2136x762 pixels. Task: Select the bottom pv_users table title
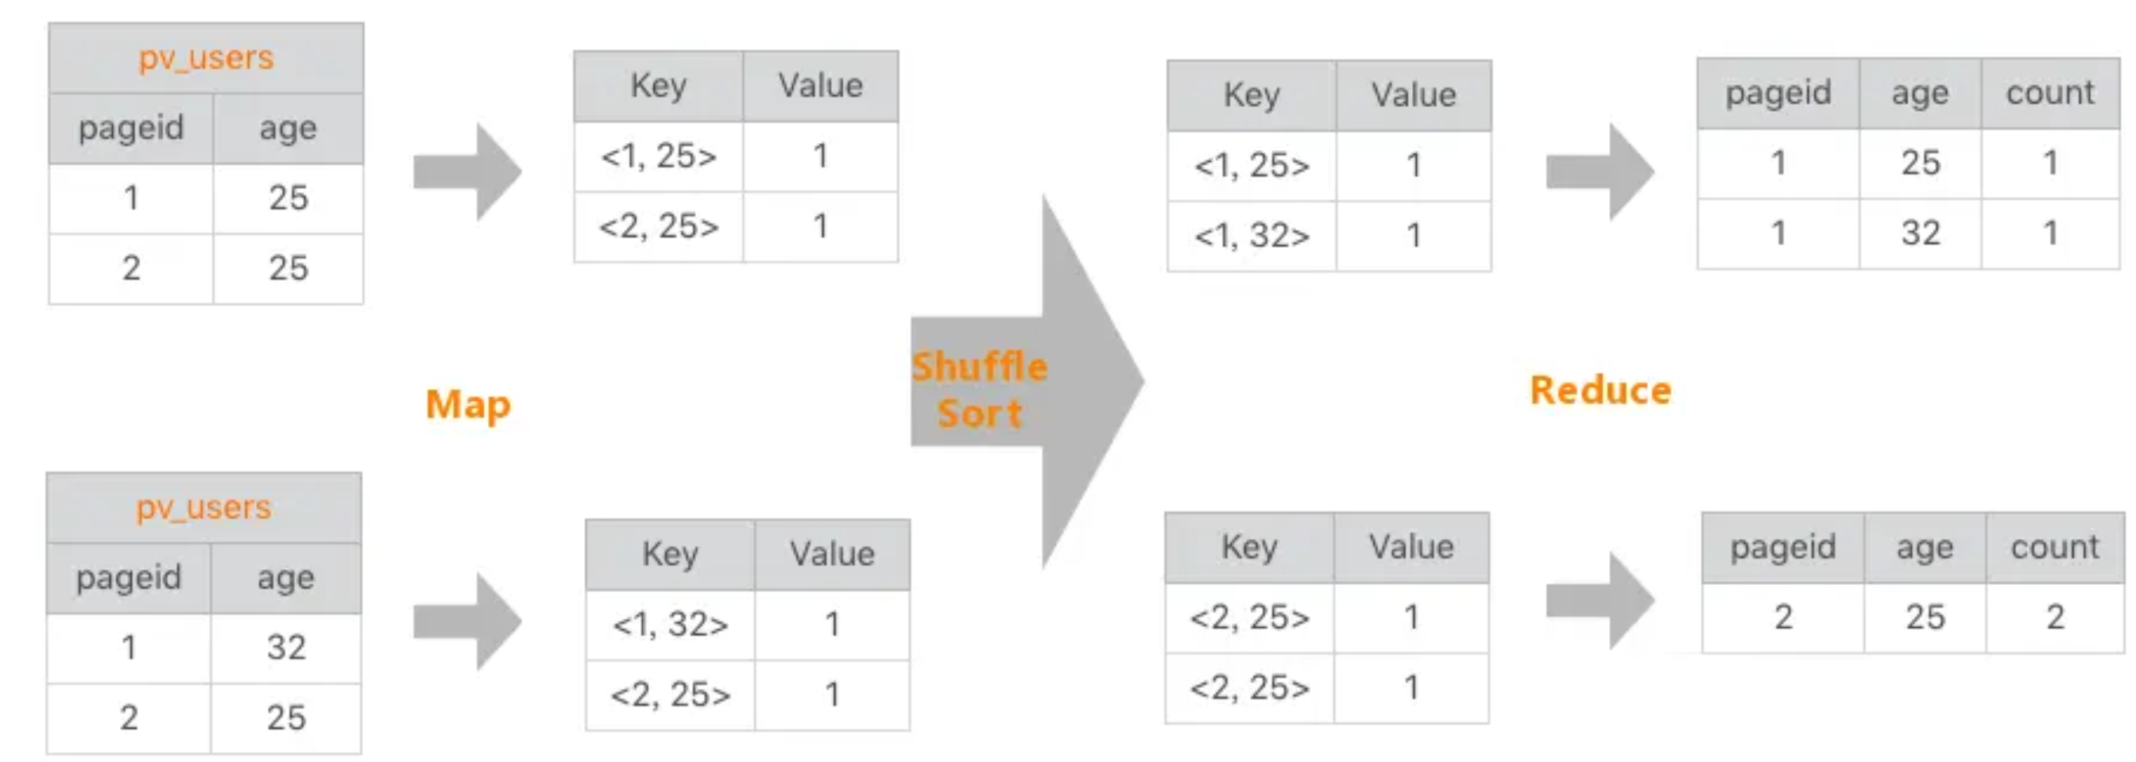point(204,508)
